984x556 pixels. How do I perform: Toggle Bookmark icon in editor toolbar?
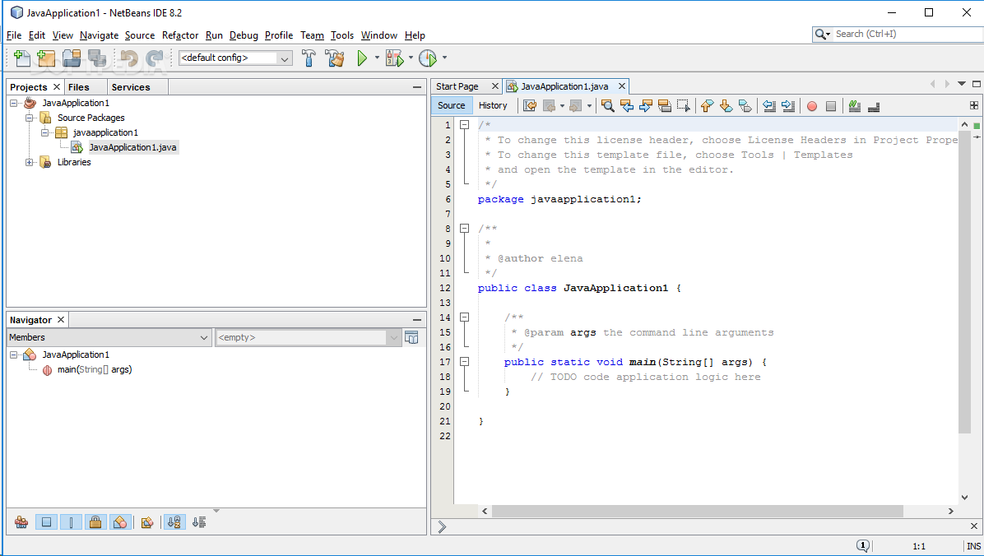(745, 106)
